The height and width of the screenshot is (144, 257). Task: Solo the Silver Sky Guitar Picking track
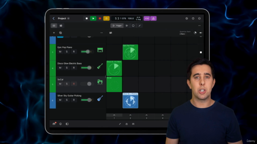click(67, 100)
